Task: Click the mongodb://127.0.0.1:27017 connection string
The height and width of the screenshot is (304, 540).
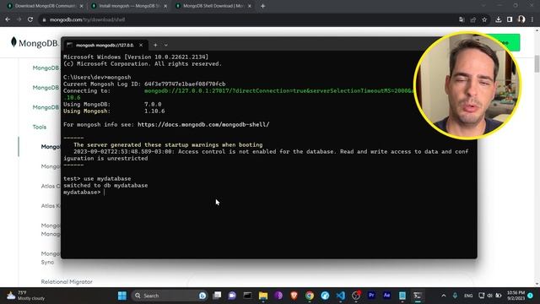Action: pyautogui.click(x=279, y=90)
